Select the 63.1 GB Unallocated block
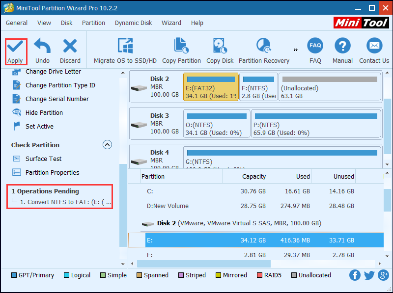This screenshot has height=293, width=393. tap(330, 87)
